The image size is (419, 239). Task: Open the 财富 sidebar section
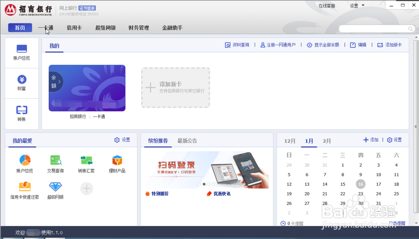pyautogui.click(x=22, y=83)
